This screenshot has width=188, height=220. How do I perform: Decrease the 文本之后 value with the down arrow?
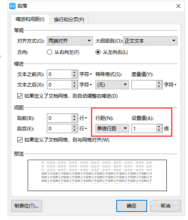tap(75, 86)
